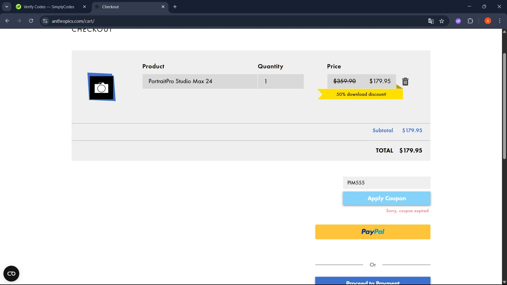Viewport: 507px width, 285px height.
Task: Click the browser forward arrow
Action: point(19,21)
